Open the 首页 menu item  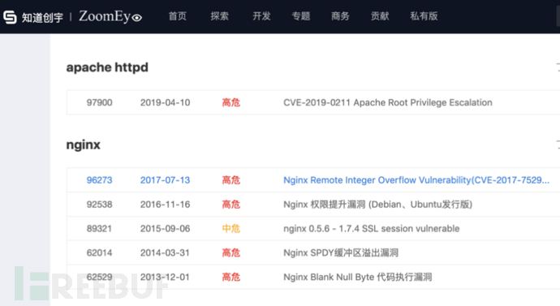[x=178, y=16]
